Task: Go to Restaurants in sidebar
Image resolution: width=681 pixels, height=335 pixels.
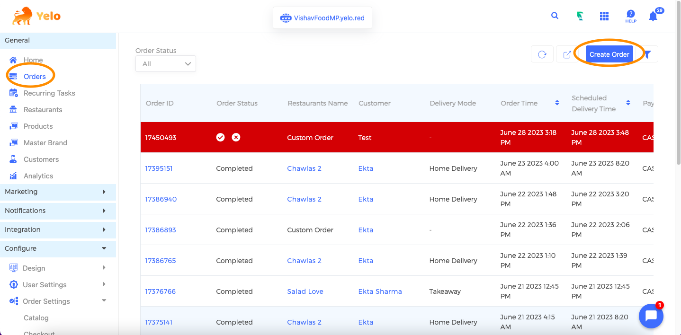Action: (43, 110)
